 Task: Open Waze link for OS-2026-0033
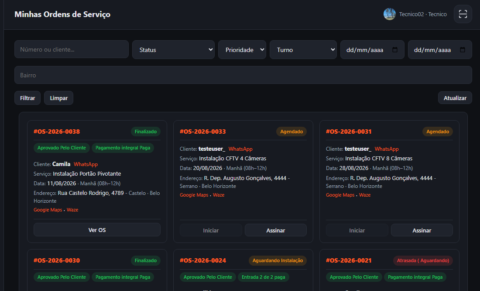pos(219,195)
